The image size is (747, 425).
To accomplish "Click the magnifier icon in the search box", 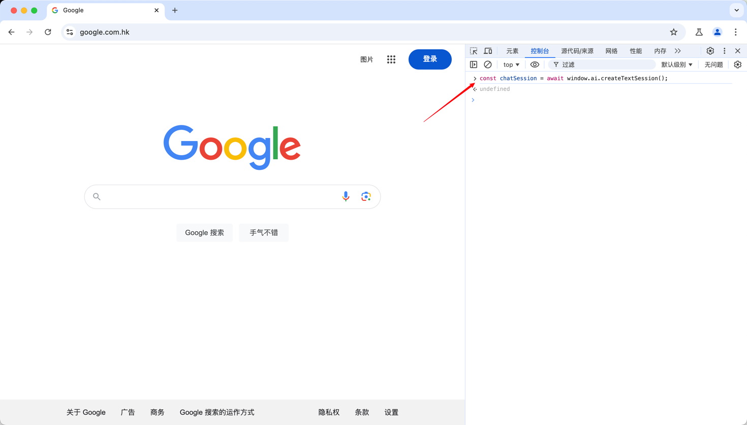I will [x=97, y=197].
